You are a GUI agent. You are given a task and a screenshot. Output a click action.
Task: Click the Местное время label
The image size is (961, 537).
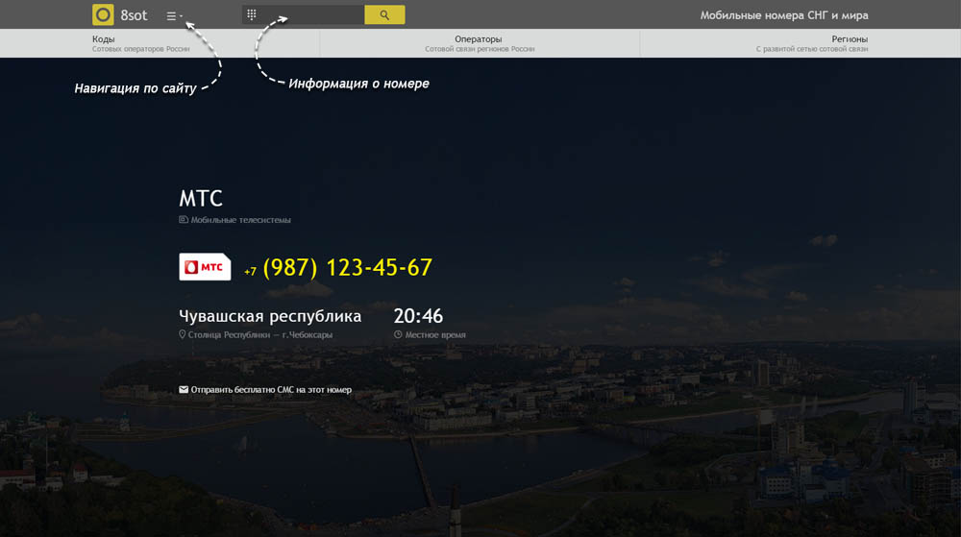click(435, 335)
